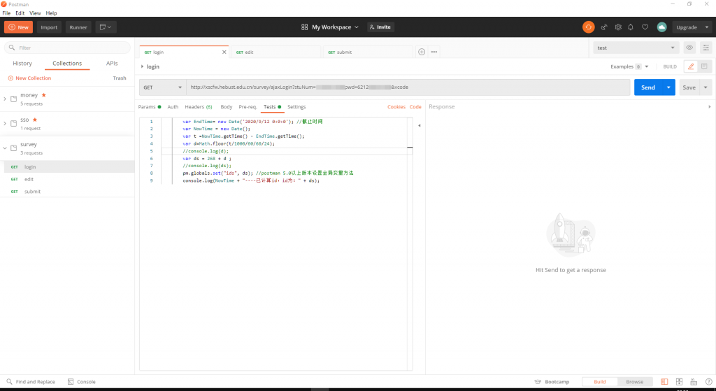Expand the money collection
The width and height of the screenshot is (716, 391).
coord(5,99)
